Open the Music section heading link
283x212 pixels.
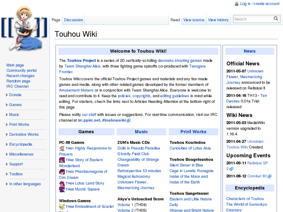141,132
